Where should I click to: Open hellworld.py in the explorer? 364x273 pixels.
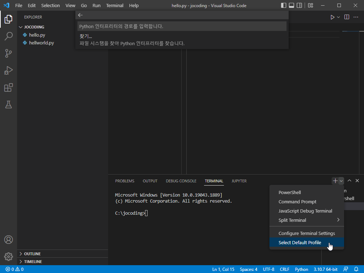(x=41, y=43)
